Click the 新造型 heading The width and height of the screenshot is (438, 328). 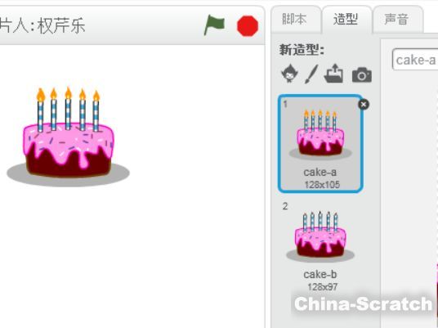click(x=302, y=51)
